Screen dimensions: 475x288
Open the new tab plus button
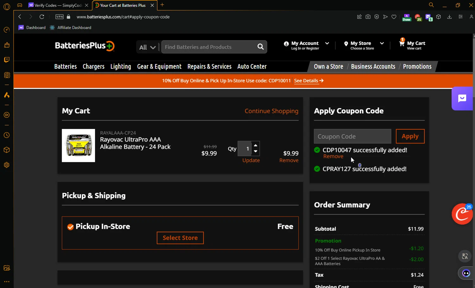click(162, 5)
